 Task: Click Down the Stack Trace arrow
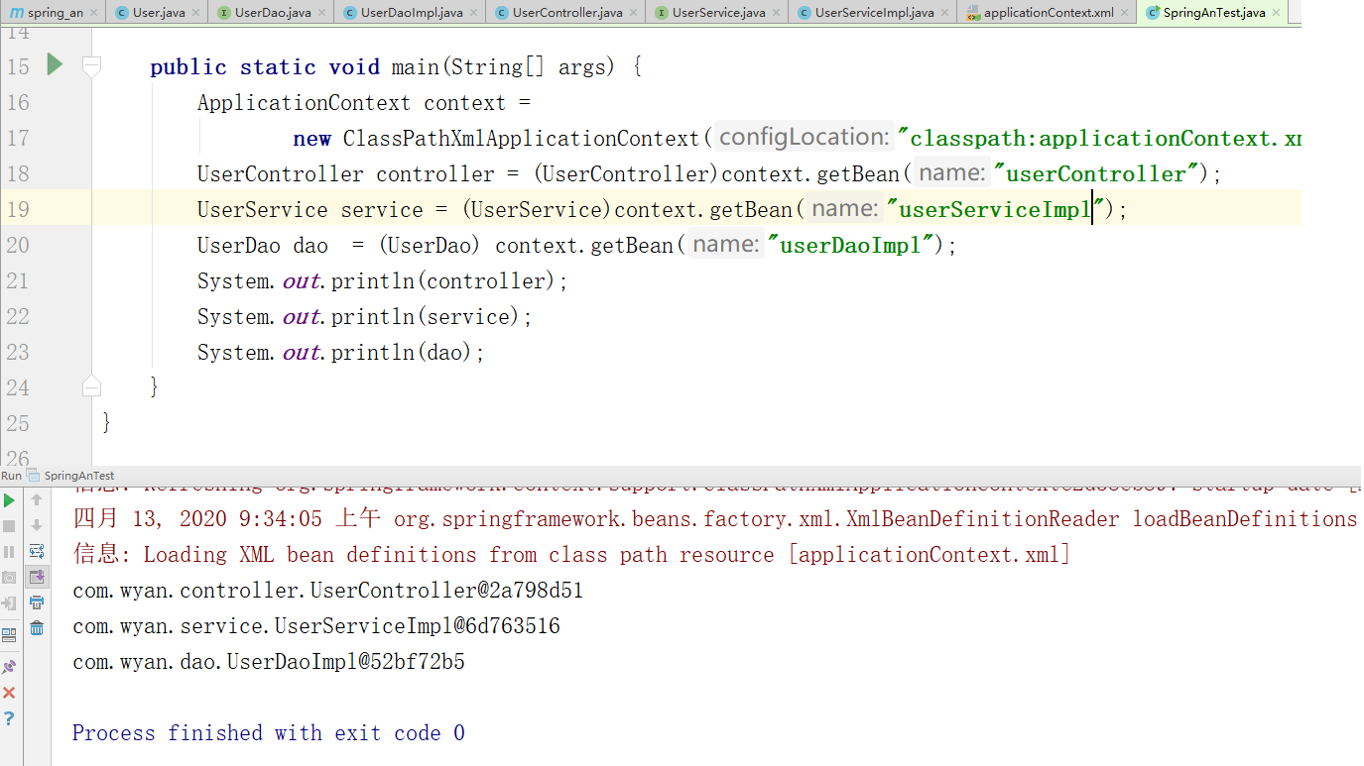pos(37,526)
